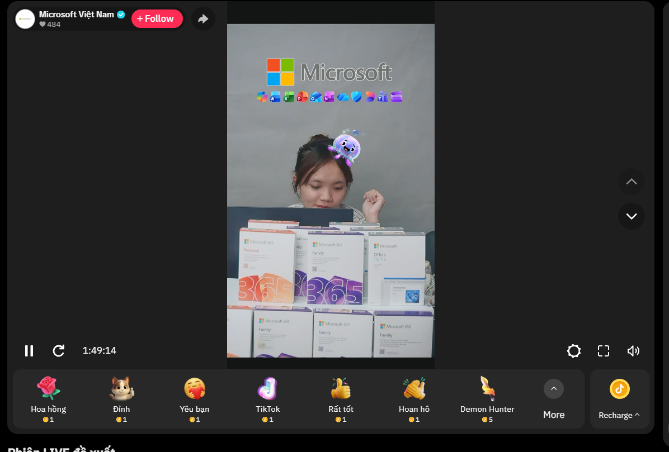Send the Rất tốt thumbs-up gift
The height and width of the screenshot is (452, 669).
341,399
